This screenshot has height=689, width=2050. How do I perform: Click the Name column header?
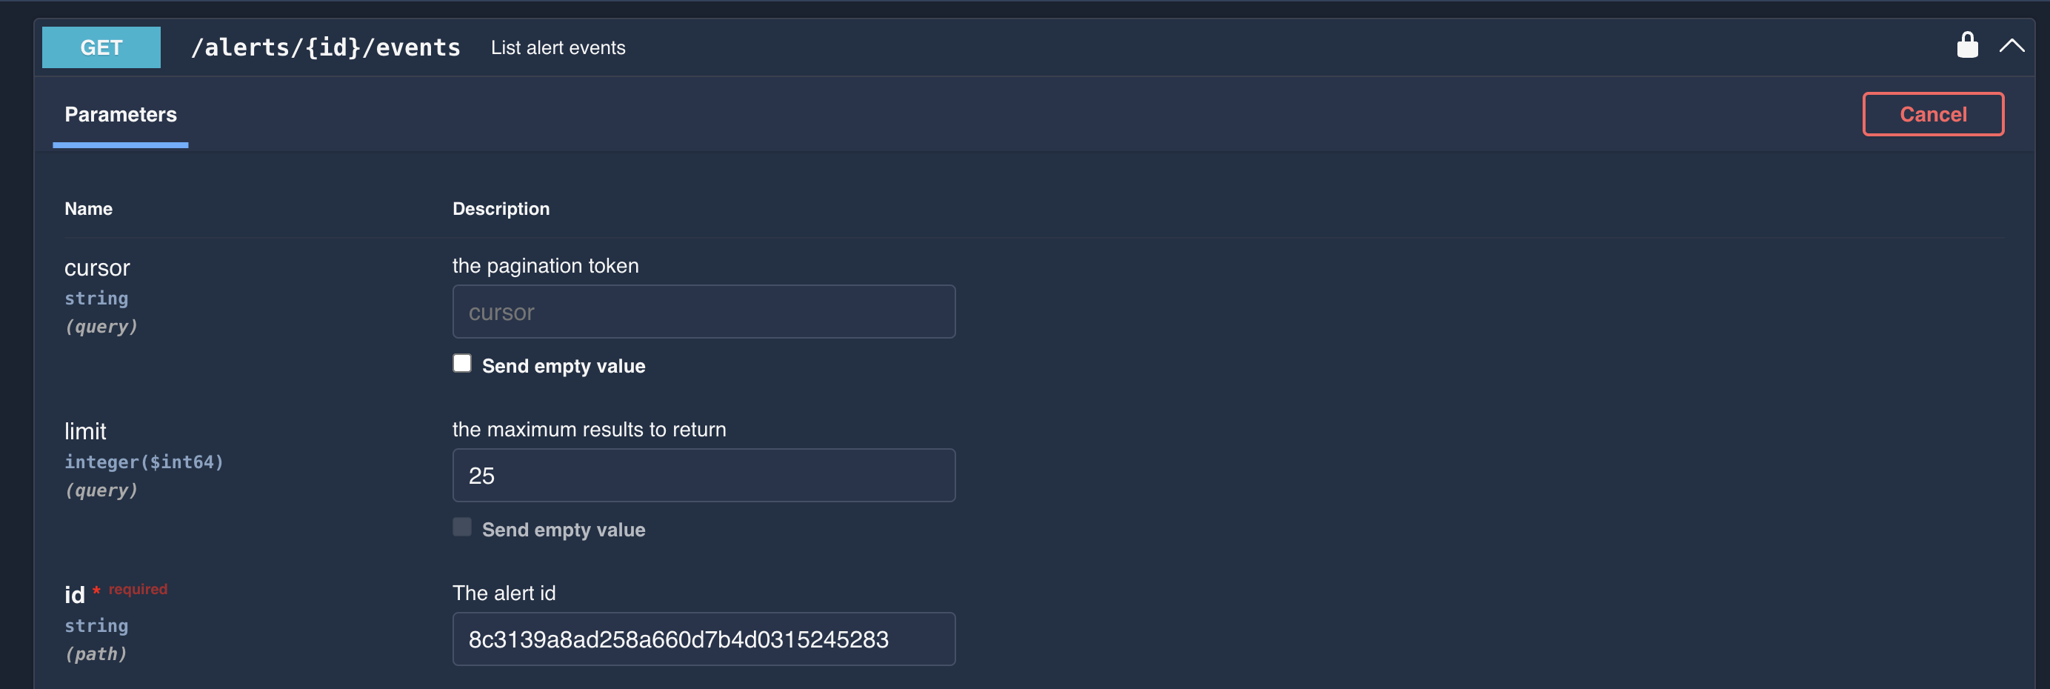(87, 209)
